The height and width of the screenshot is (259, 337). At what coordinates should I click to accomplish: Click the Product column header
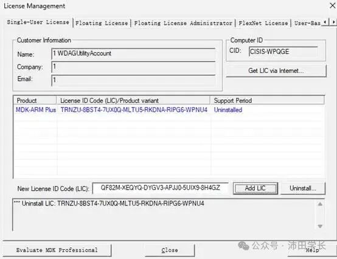[x=35, y=100]
